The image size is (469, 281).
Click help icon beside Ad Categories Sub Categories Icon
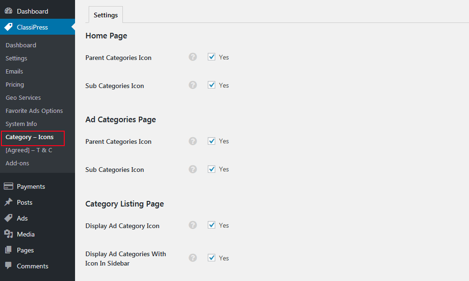[x=193, y=169]
